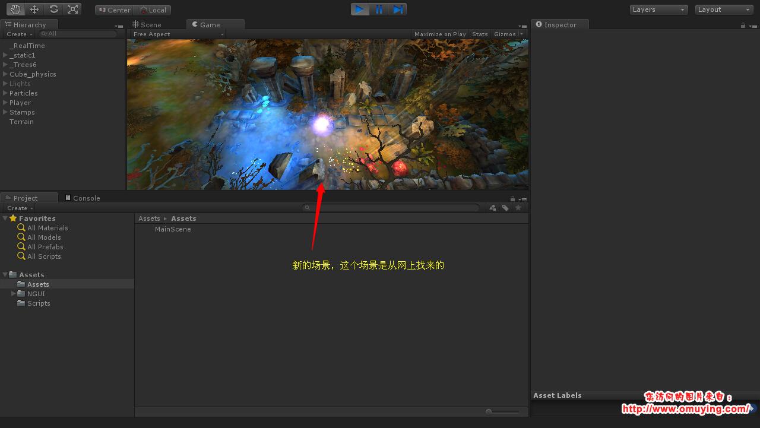The height and width of the screenshot is (428, 760).
Task: Toggle the Center pivot mode button
Action: pos(114,10)
